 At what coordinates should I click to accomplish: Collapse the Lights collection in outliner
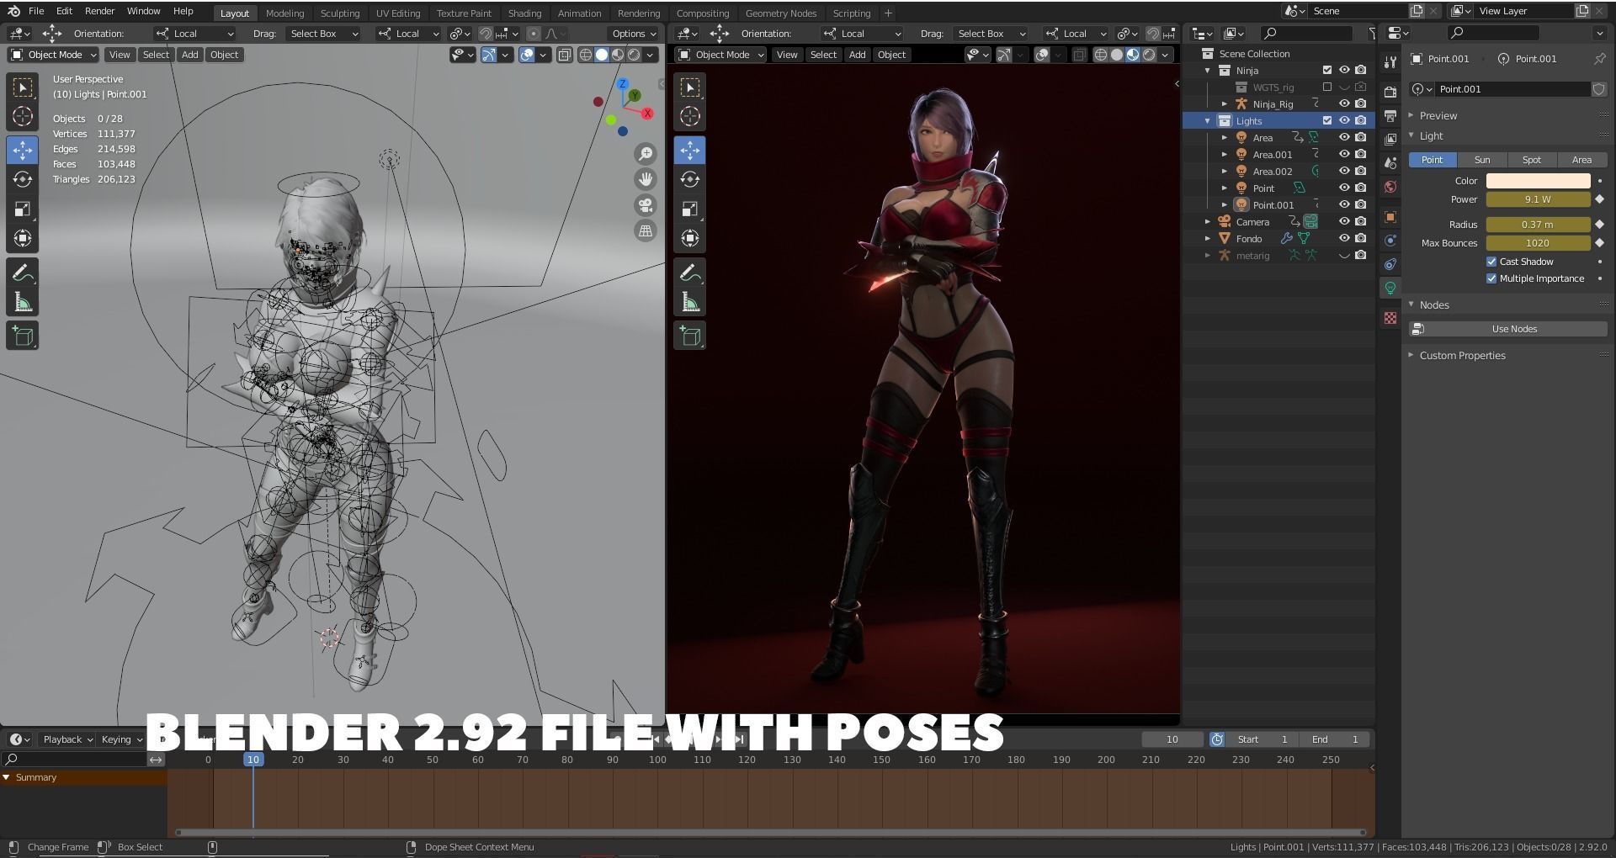coord(1208,121)
